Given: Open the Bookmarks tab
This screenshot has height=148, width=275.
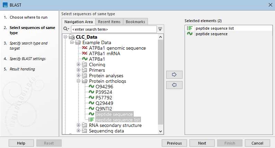Looking at the screenshot, I should [135, 22].
